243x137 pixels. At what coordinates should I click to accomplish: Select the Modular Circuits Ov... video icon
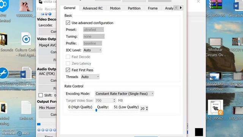[215, 42]
